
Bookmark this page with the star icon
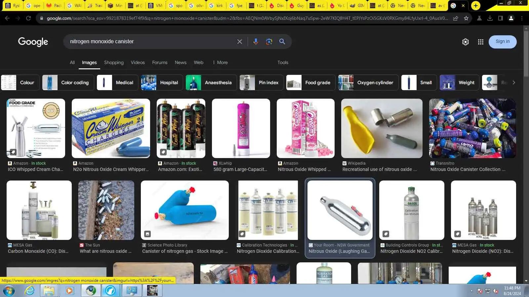(x=466, y=18)
